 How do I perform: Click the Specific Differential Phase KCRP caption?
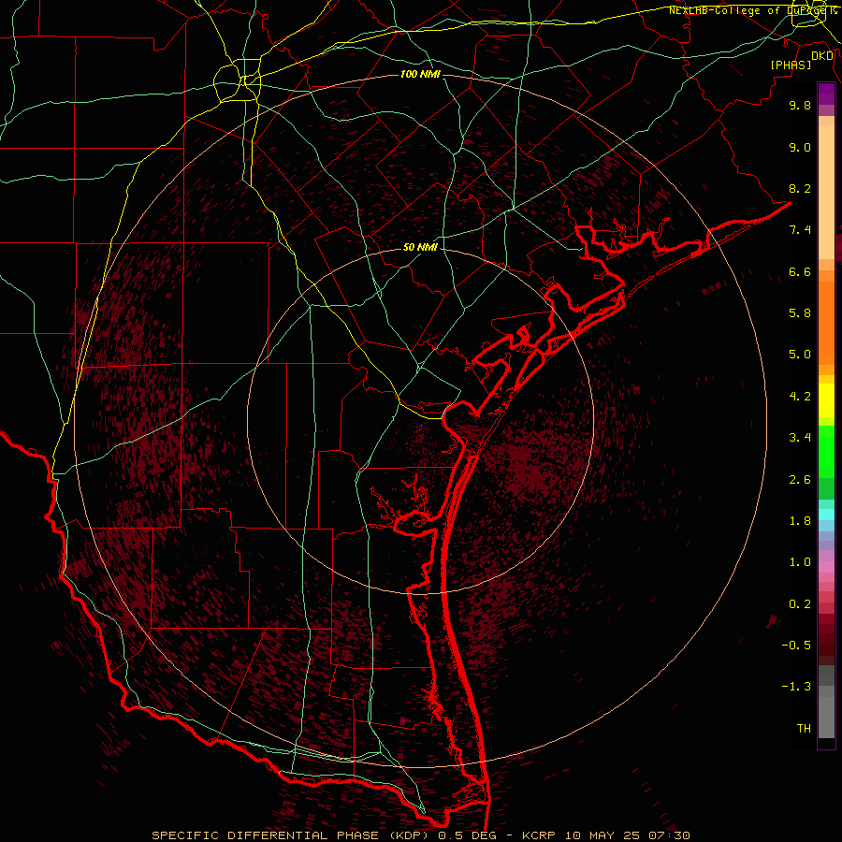421,835
